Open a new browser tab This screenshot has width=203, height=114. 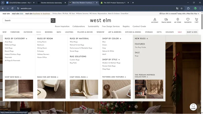(x=133, y=3)
